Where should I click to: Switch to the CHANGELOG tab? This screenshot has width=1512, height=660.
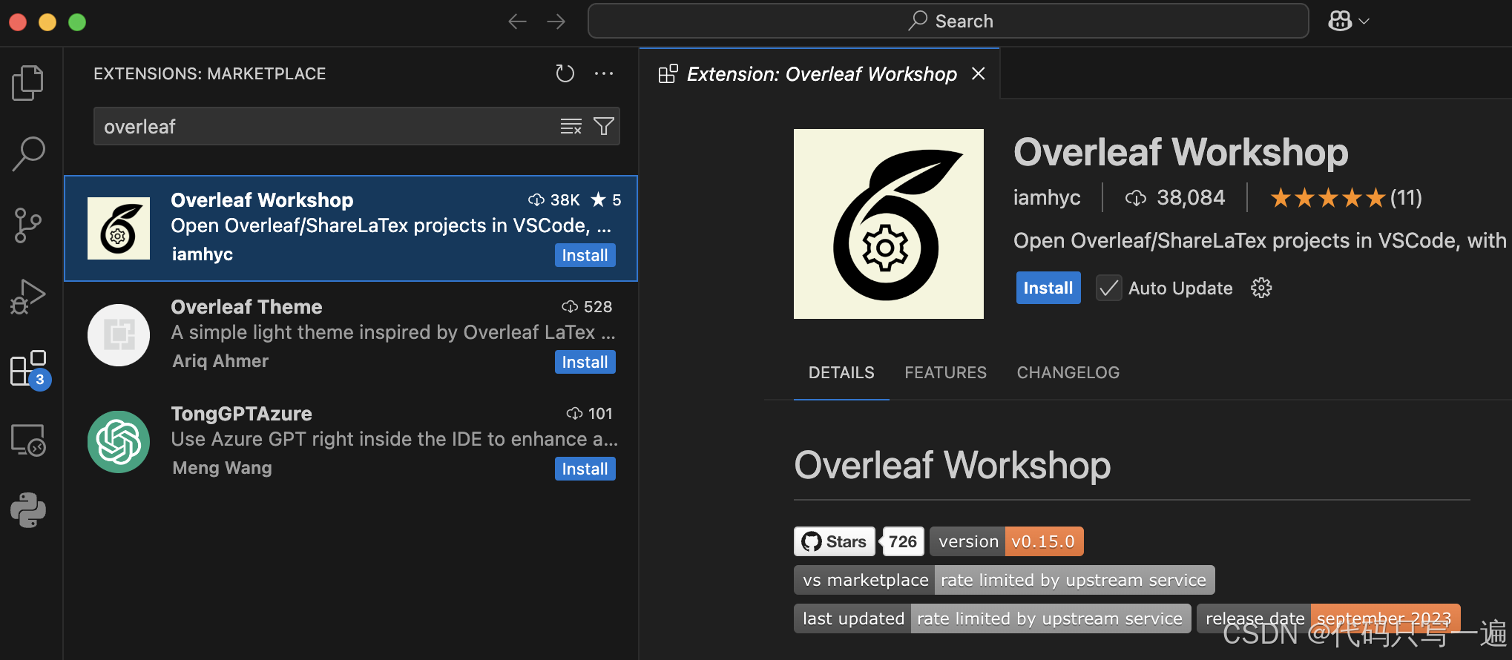click(x=1068, y=372)
